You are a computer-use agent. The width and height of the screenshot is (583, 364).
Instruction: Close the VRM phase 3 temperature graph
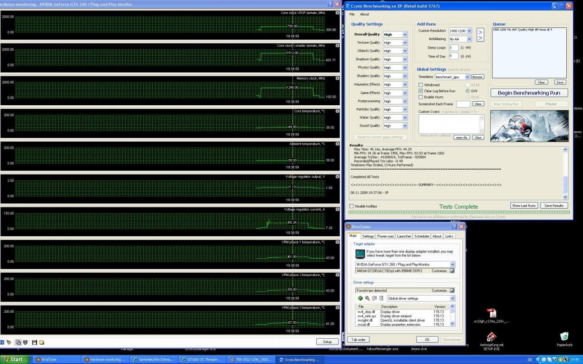pos(337,307)
